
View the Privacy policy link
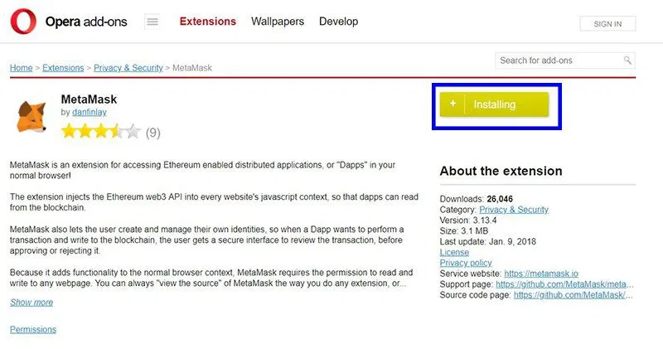(x=466, y=263)
